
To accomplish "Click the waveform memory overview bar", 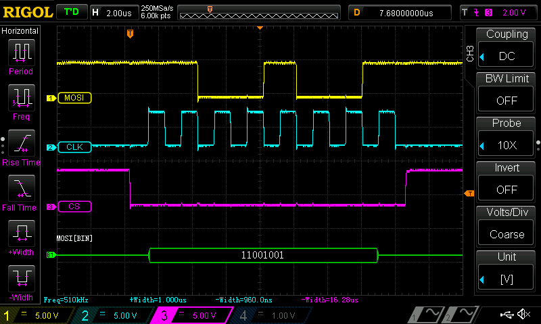I will point(259,13).
